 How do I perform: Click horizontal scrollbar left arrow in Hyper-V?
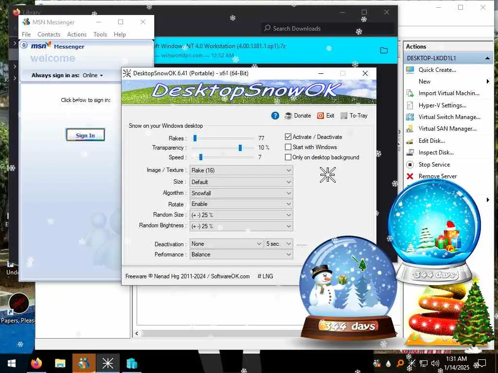tap(137, 333)
